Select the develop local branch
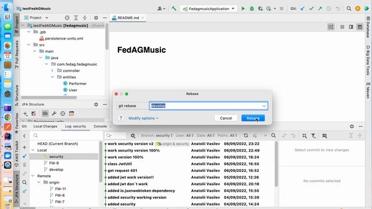The width and height of the screenshot is (372, 209). 56,170
